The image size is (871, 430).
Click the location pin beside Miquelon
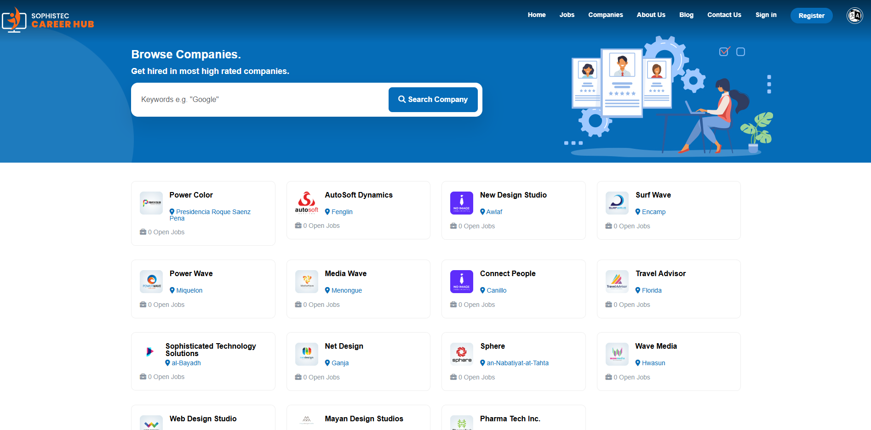click(x=172, y=290)
